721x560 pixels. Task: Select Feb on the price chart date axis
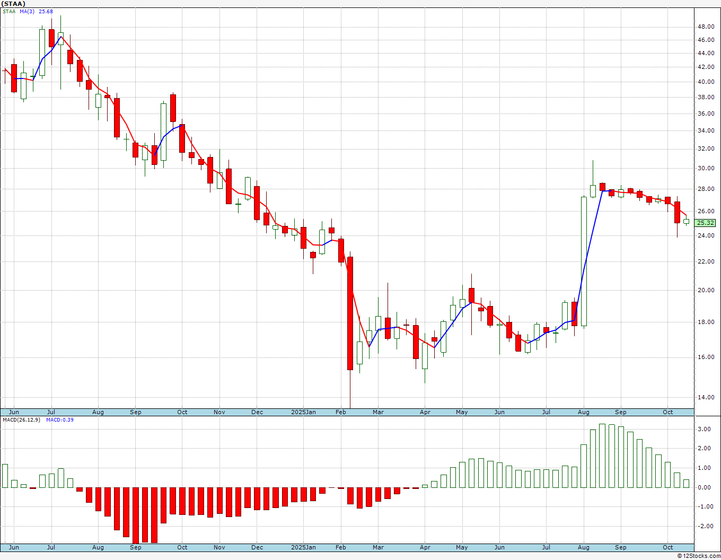340,412
